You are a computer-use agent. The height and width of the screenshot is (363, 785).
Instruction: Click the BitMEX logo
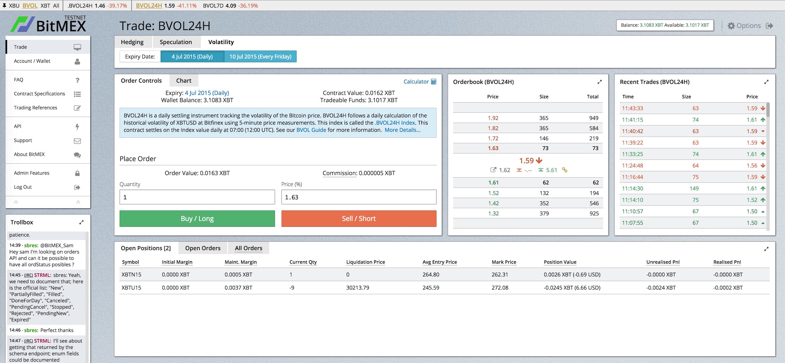point(48,24)
